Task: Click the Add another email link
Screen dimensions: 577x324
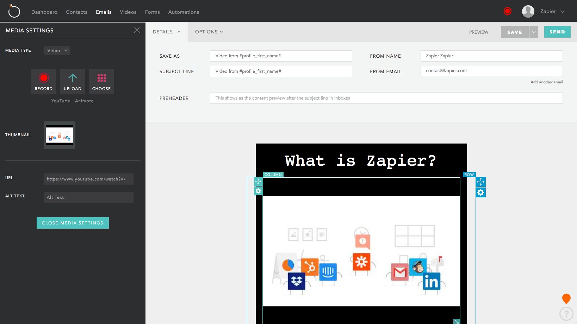Action: pos(546,82)
